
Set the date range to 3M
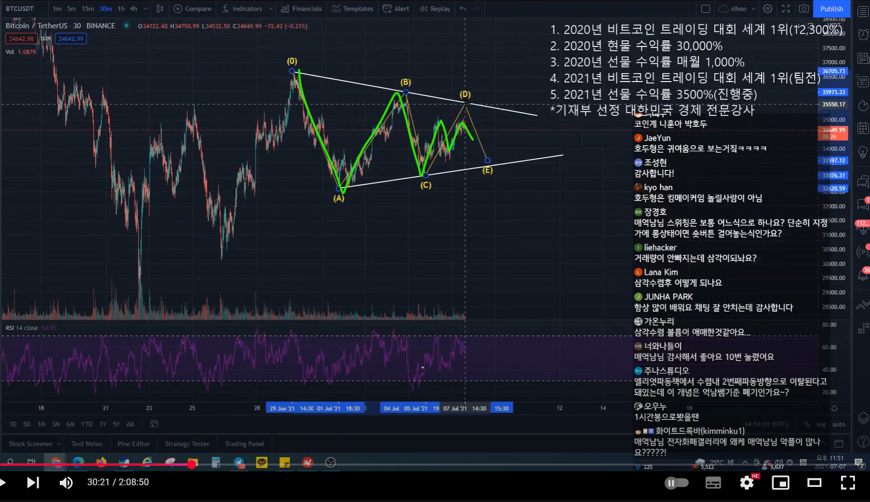[x=56, y=424]
